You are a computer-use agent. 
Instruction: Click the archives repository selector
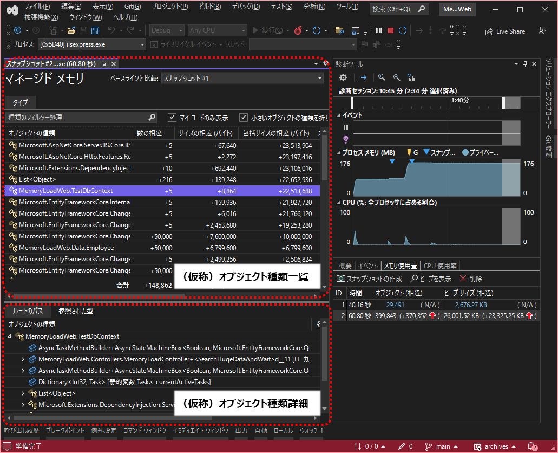(495, 446)
